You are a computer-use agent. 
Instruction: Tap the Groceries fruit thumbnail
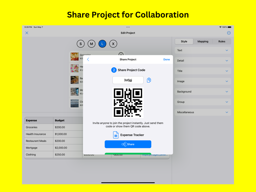click(74, 57)
